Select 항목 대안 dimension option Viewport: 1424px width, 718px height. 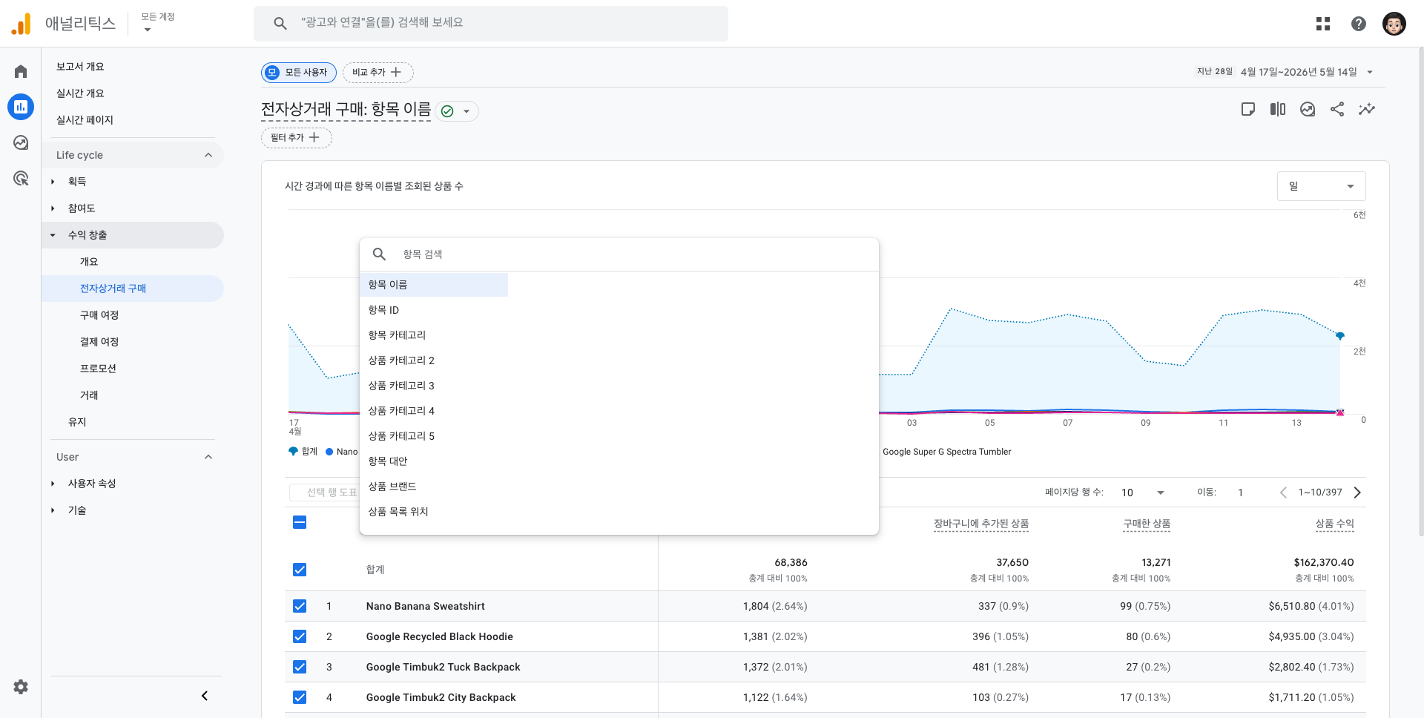(434, 461)
